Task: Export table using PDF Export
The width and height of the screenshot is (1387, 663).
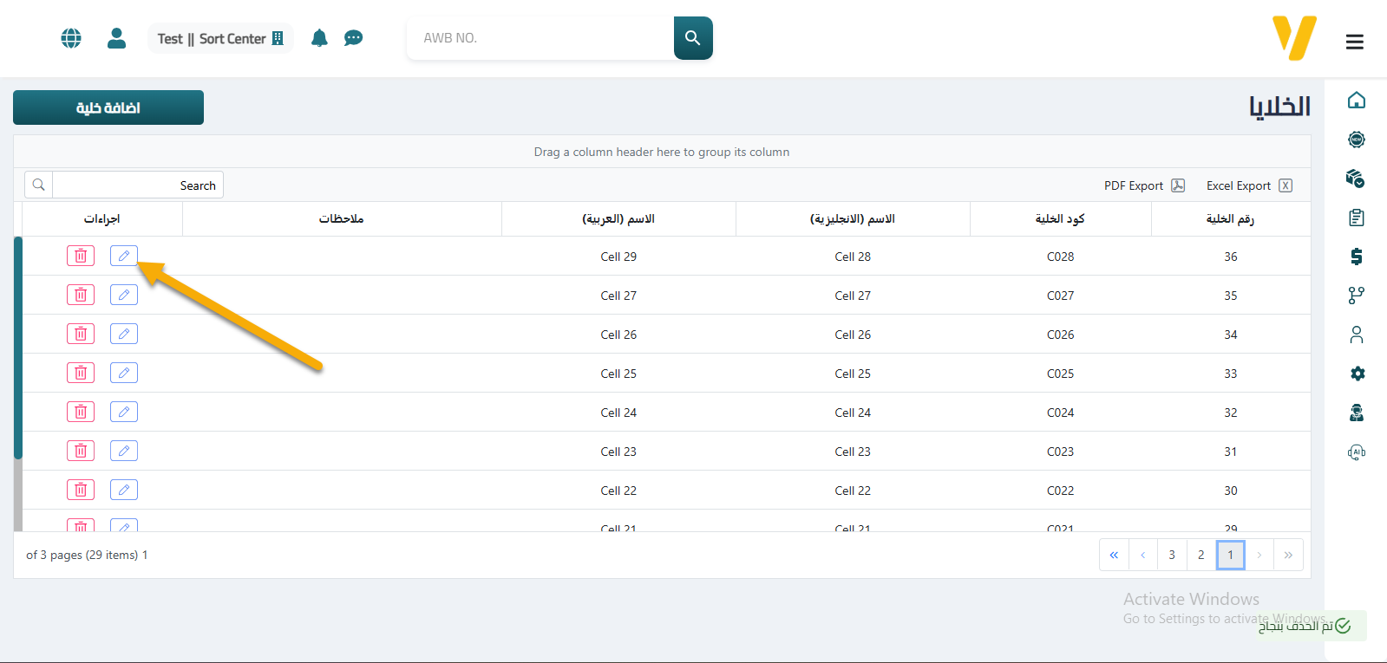Action: click(1143, 185)
